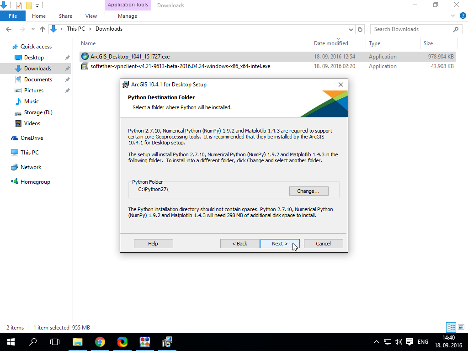Screen dimensions: 468x351
Task: Switch to Details view layout icon
Action: click(x=451, y=327)
